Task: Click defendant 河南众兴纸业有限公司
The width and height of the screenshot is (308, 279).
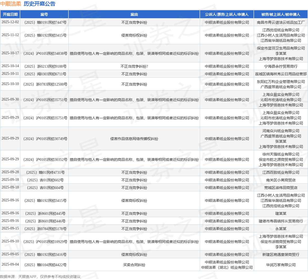Action: click(281, 131)
